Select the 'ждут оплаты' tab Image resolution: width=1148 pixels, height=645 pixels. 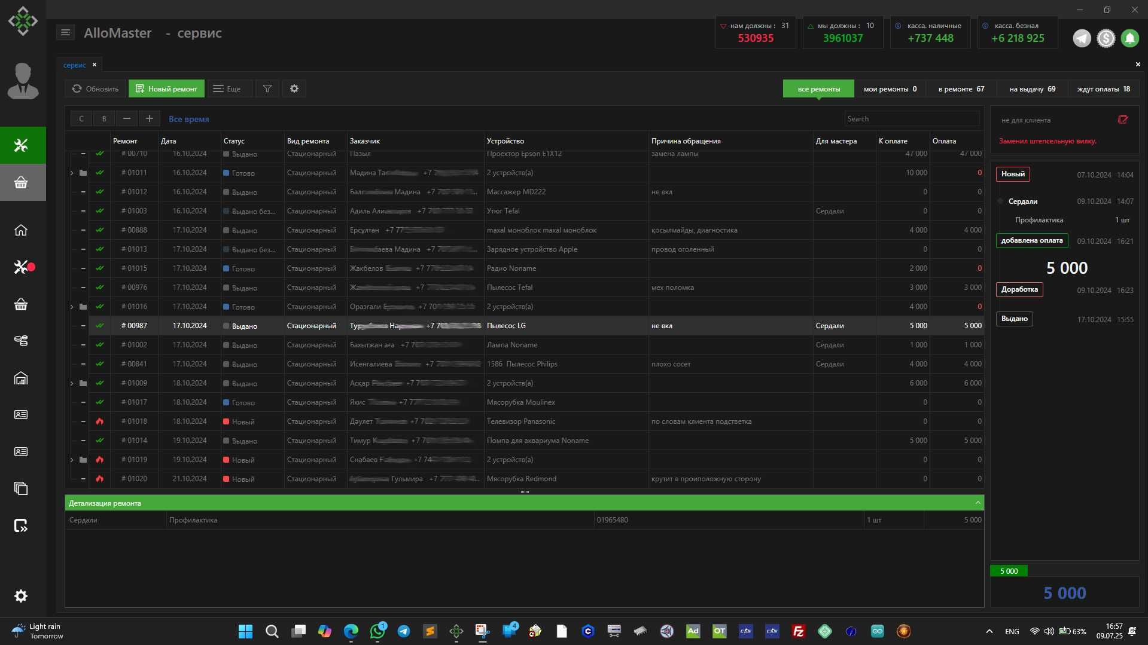(1103, 89)
